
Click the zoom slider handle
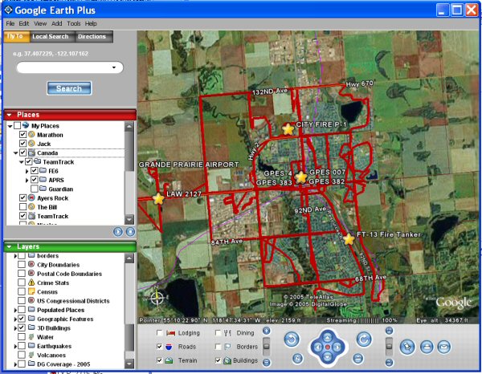[267, 346]
